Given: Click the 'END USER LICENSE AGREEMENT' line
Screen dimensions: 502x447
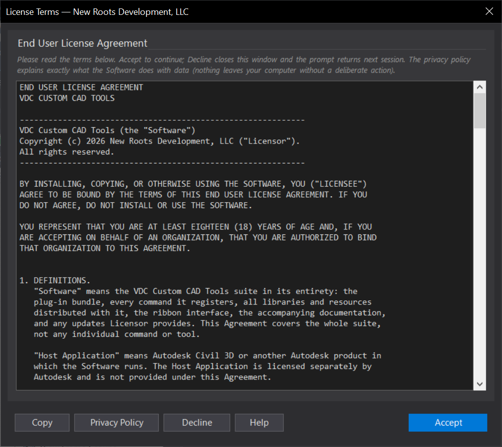Looking at the screenshot, I should 81,87.
